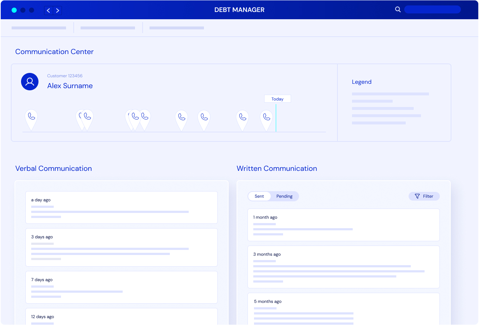
Task: Click the forward navigation arrow
Action: pos(58,11)
